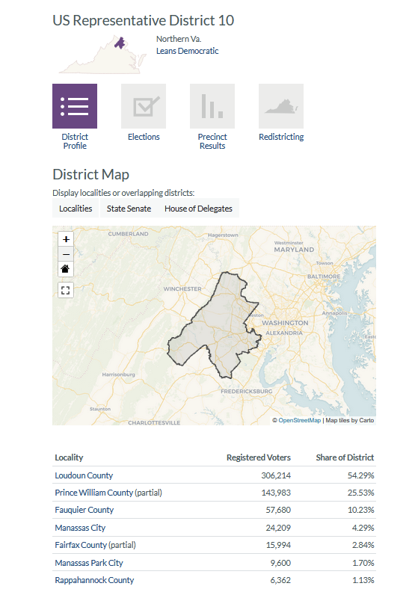Select the 4.29% share value
The height and width of the screenshot is (601, 418).
tap(363, 528)
